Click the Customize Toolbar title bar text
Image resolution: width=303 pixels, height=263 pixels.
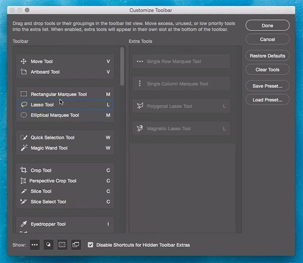click(151, 10)
